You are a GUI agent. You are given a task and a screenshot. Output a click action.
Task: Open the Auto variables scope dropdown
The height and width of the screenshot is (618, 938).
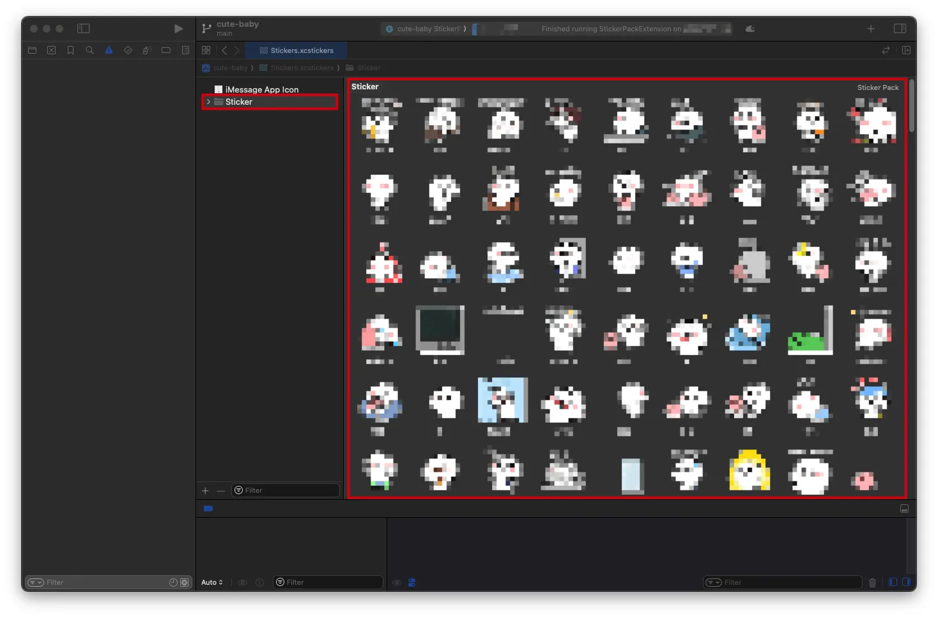coord(212,582)
